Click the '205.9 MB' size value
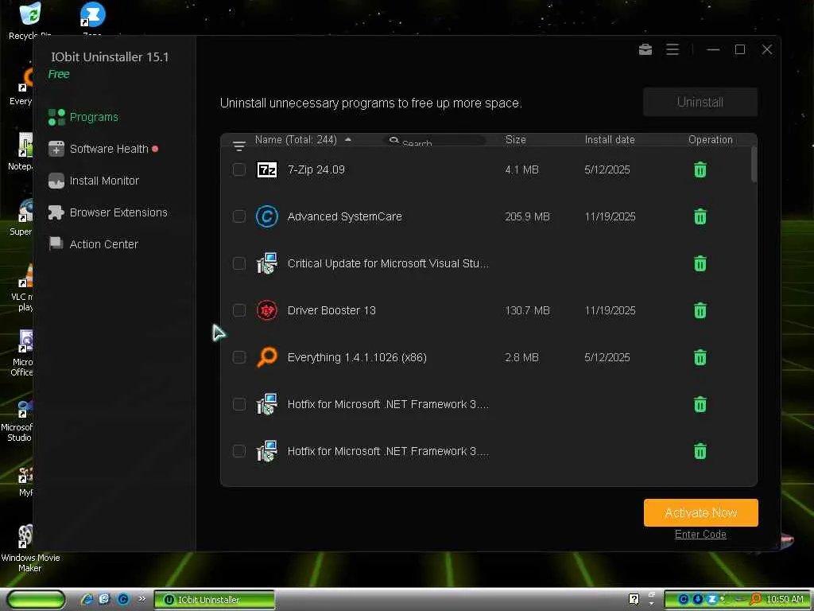The image size is (814, 611). click(x=527, y=216)
